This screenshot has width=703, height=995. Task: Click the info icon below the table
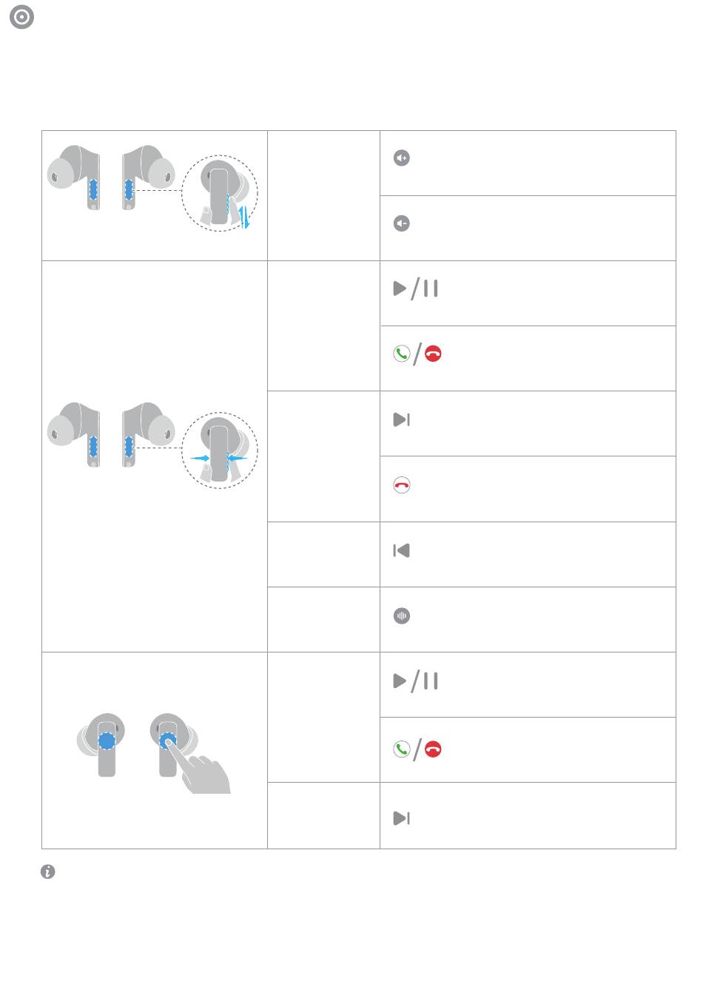[x=48, y=872]
